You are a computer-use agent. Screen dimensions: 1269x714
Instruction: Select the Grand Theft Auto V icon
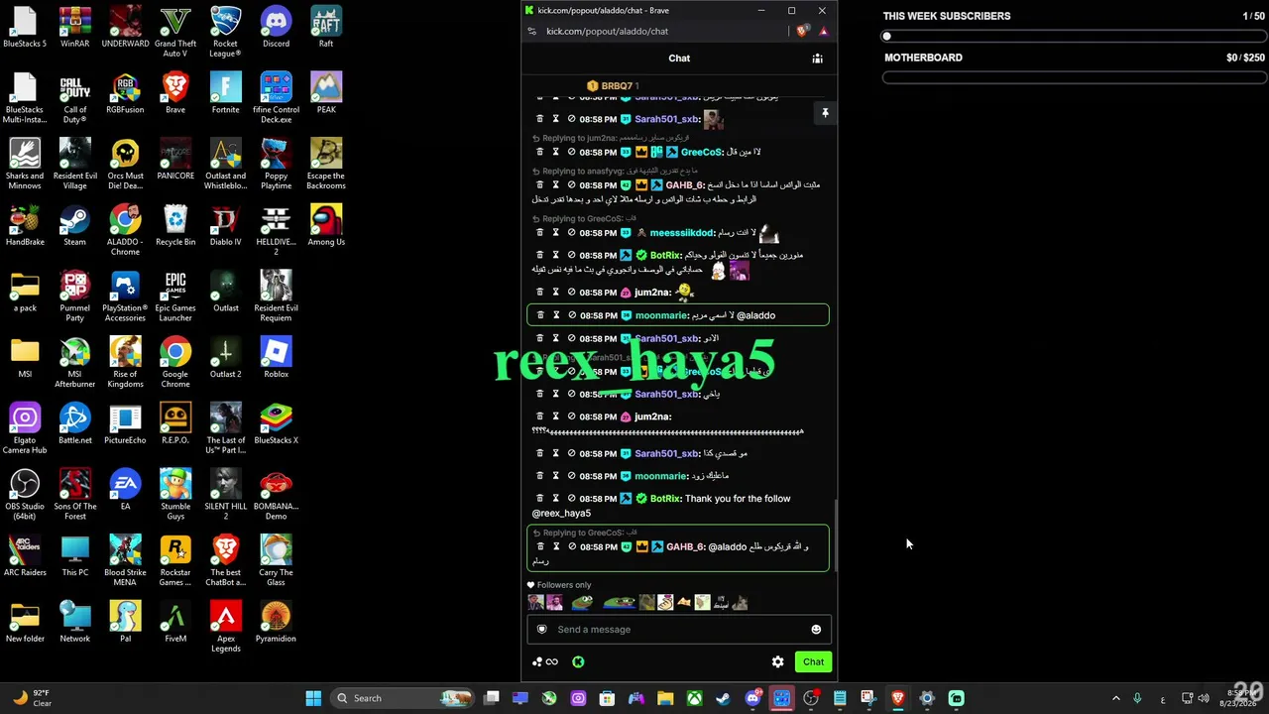click(x=175, y=33)
